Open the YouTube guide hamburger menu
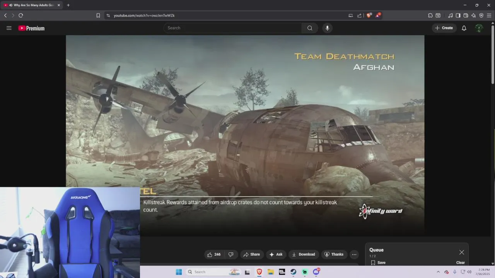Image resolution: width=495 pixels, height=278 pixels. pyautogui.click(x=9, y=28)
